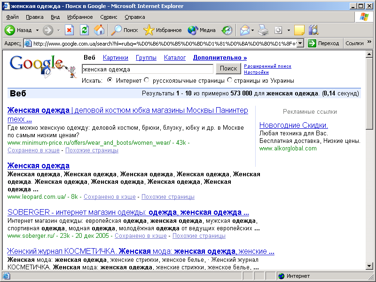Click the Back (Назад) arrow icon
This screenshot has height=282, width=376.
pos(10,30)
